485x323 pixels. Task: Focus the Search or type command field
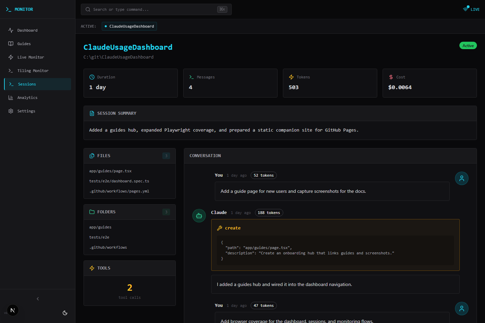[156, 9]
